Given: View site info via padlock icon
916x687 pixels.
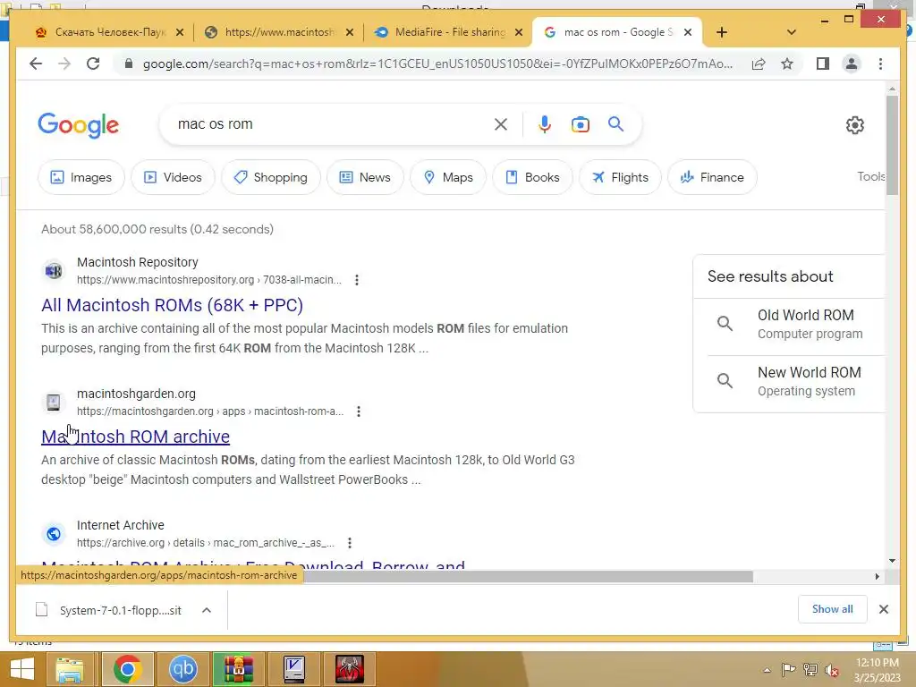Looking at the screenshot, I should 129,64.
